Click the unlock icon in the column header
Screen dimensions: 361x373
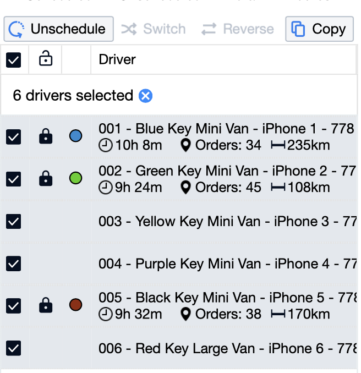pyautogui.click(x=46, y=59)
